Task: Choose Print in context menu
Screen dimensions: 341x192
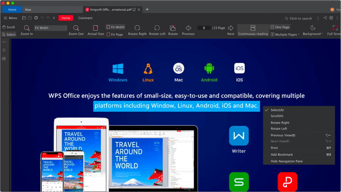Action: coord(299,148)
